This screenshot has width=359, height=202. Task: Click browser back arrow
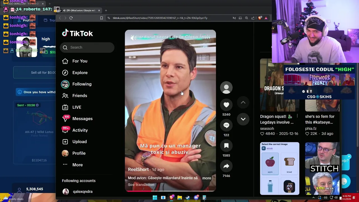tap(60, 18)
